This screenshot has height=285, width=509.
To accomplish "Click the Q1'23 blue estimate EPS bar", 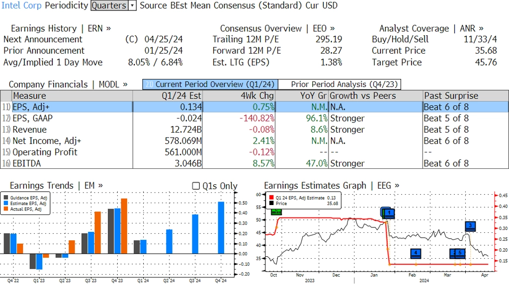I will [x=39, y=262].
